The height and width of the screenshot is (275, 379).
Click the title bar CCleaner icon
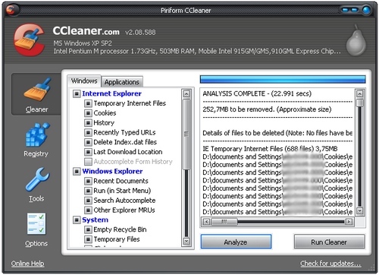tap(11, 10)
